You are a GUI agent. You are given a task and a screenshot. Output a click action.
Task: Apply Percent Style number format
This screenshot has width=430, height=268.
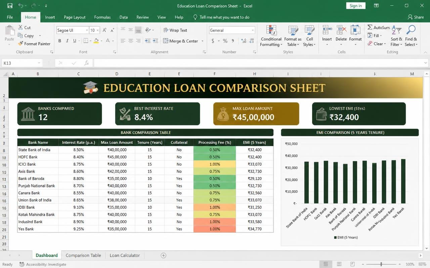[225, 41]
